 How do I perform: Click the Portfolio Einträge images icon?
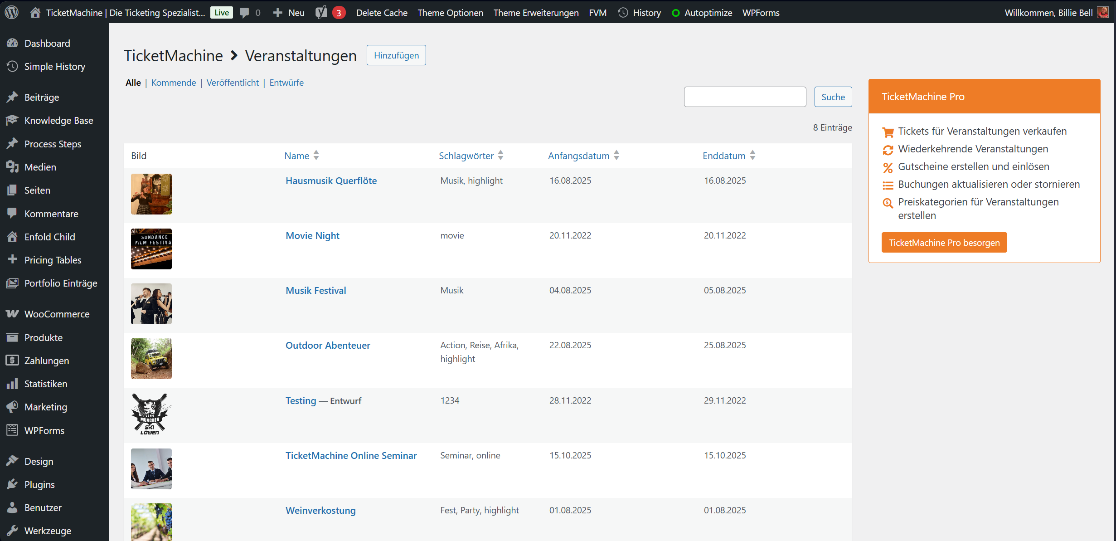pyautogui.click(x=12, y=283)
